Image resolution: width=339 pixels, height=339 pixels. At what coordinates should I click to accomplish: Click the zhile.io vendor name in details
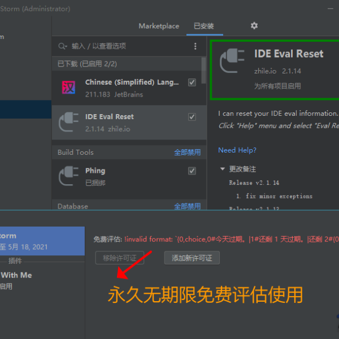coord(265,71)
